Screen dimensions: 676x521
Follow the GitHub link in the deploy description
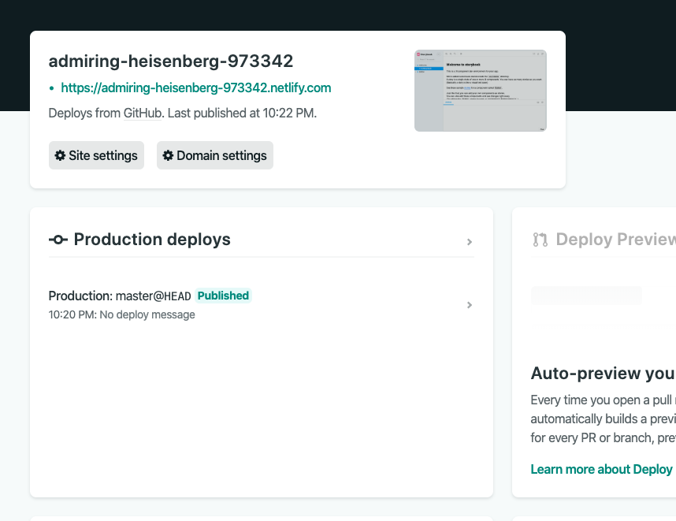pos(143,113)
